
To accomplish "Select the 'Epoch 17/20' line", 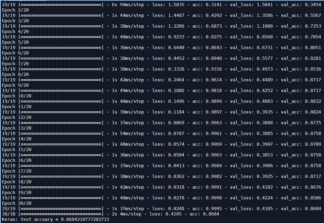I will pyautogui.click(x=17, y=171).
